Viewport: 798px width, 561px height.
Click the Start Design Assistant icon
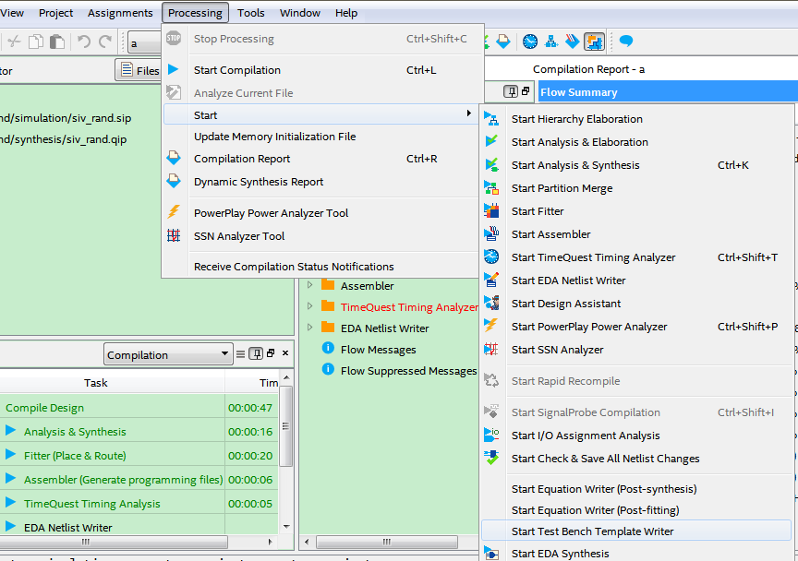tap(491, 304)
